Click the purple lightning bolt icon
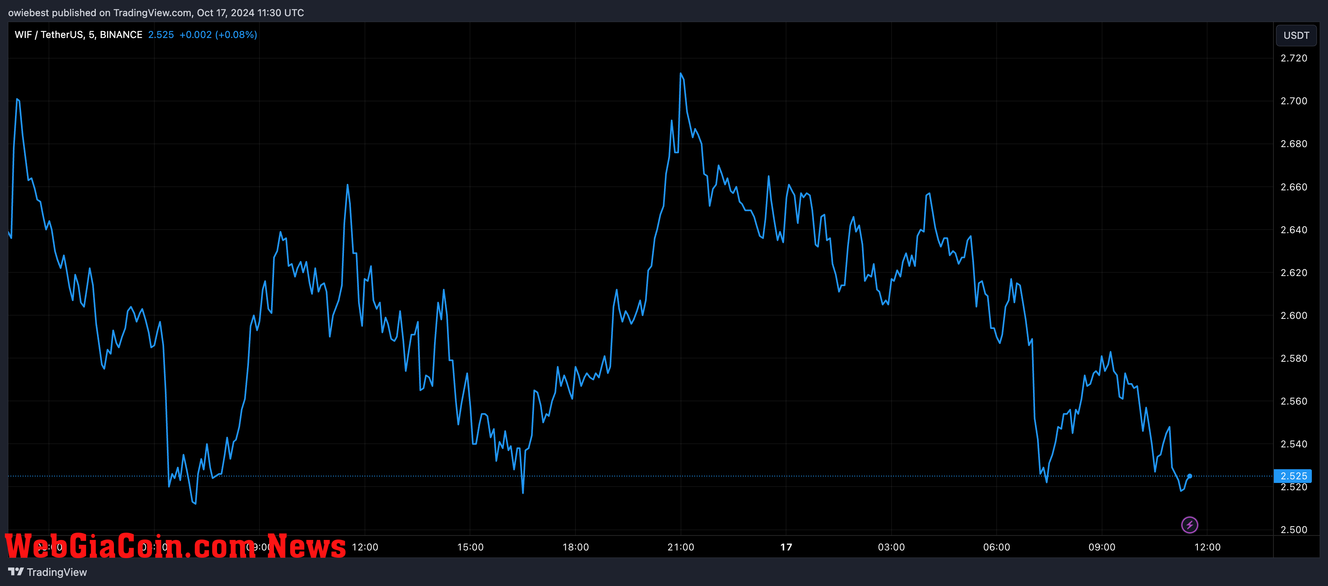This screenshot has width=1328, height=586. point(1189,525)
